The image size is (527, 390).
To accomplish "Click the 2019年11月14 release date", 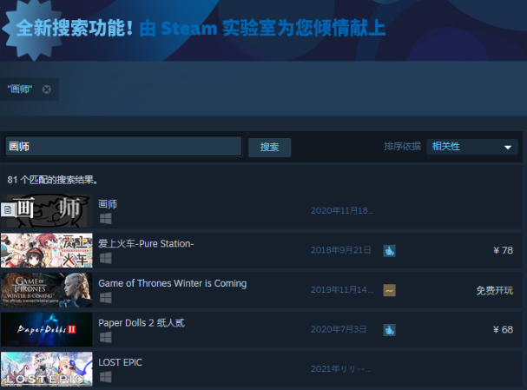I will (x=342, y=290).
